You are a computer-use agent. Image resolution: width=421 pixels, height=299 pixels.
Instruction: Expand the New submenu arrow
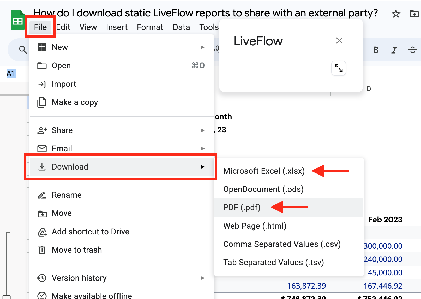point(202,47)
